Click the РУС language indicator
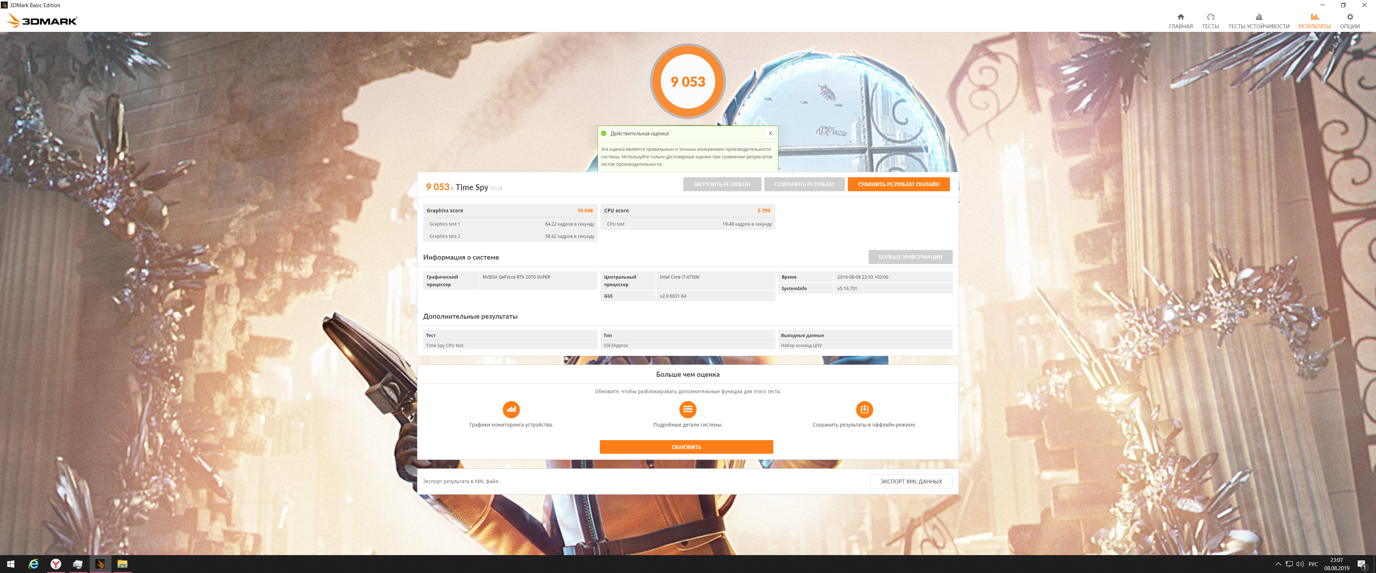This screenshot has width=1376, height=573. click(x=1313, y=564)
